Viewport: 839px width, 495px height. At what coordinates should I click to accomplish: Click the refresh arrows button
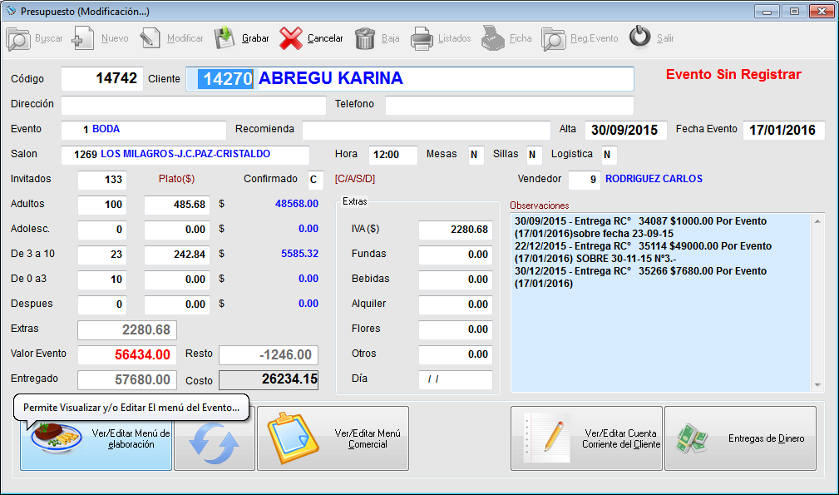click(214, 438)
